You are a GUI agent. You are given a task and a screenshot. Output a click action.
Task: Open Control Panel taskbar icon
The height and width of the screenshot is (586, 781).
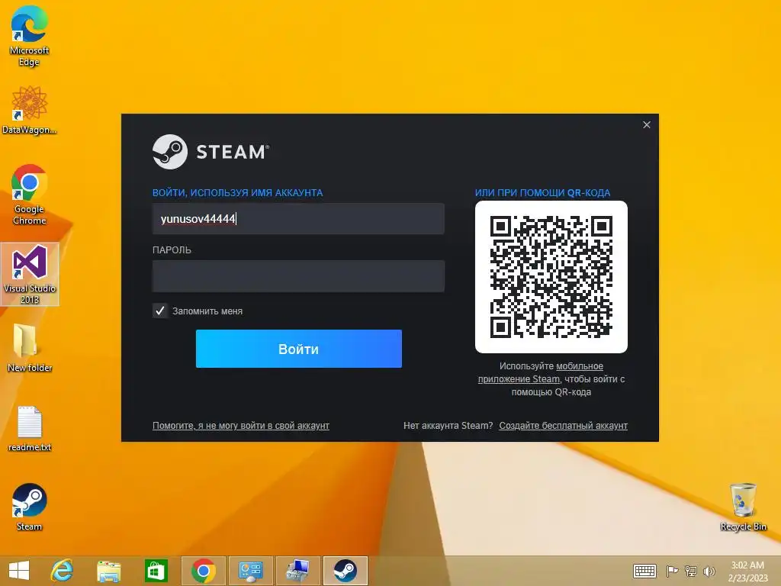pos(250,571)
